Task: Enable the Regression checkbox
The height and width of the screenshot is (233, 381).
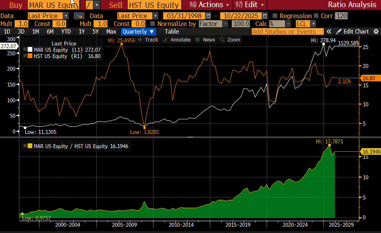Action: [x=275, y=16]
